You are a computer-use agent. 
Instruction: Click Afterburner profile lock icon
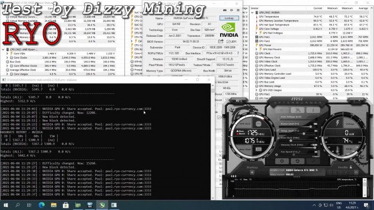351,167
